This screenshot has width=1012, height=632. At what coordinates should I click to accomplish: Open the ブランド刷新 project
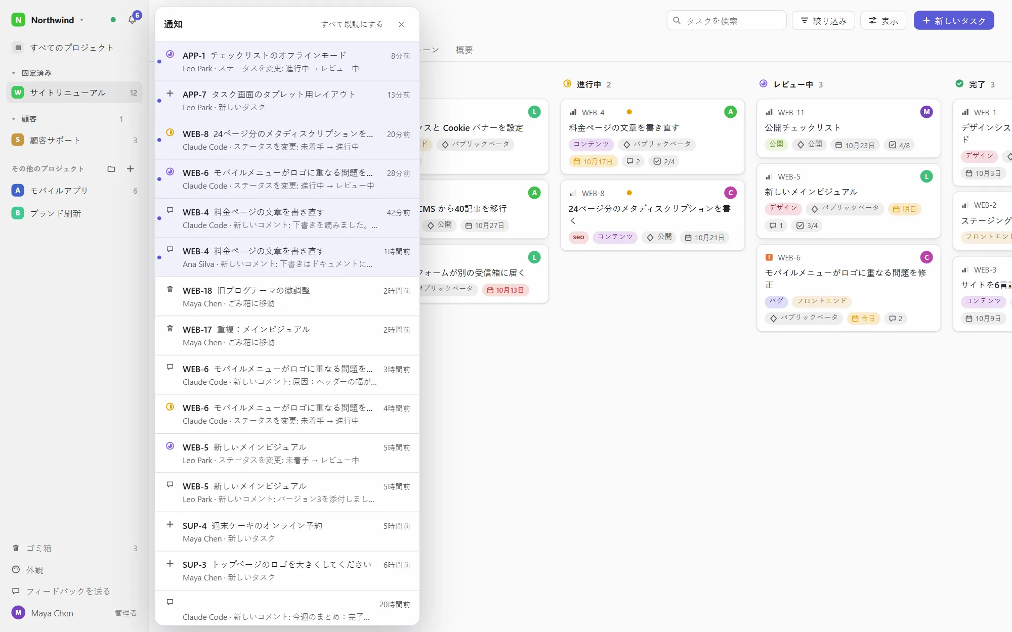(x=74, y=213)
